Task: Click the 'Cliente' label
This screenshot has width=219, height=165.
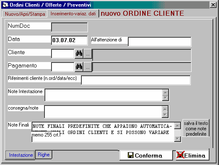Action: (16, 52)
